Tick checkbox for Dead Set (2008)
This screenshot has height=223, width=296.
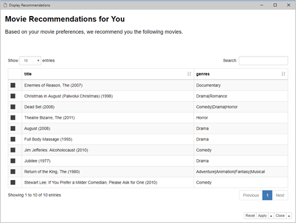tap(13, 107)
